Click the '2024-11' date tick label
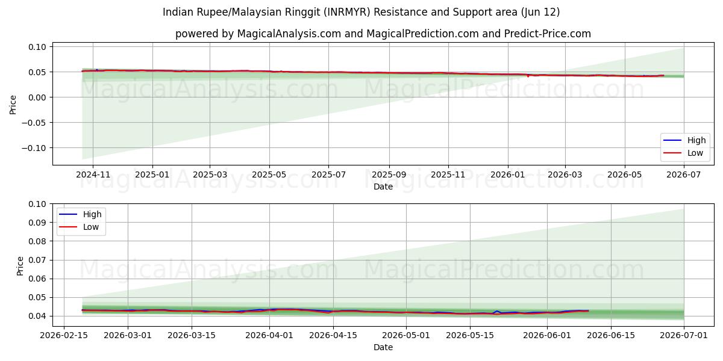The height and width of the screenshot is (361, 723). pyautogui.click(x=93, y=174)
